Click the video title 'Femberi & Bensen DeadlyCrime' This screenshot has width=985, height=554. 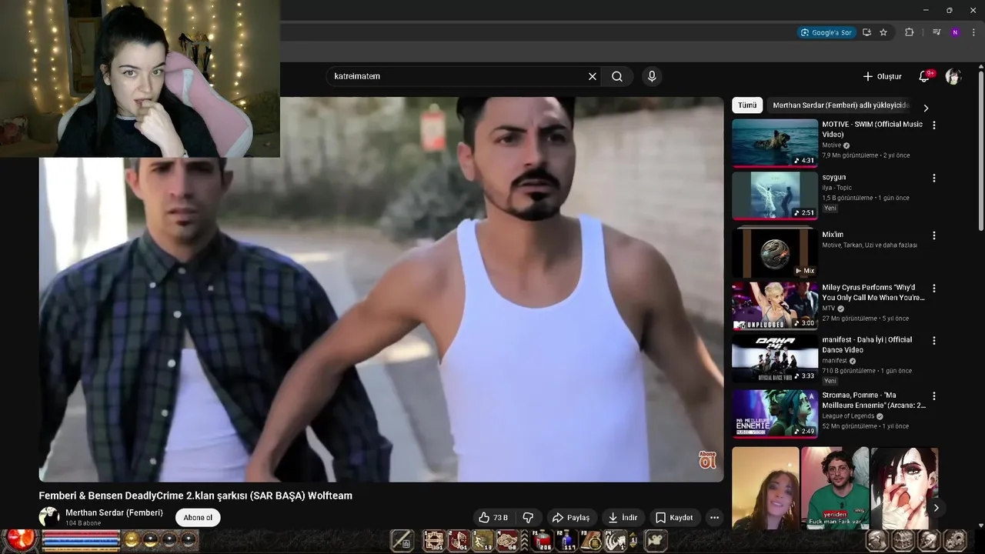[195, 496]
